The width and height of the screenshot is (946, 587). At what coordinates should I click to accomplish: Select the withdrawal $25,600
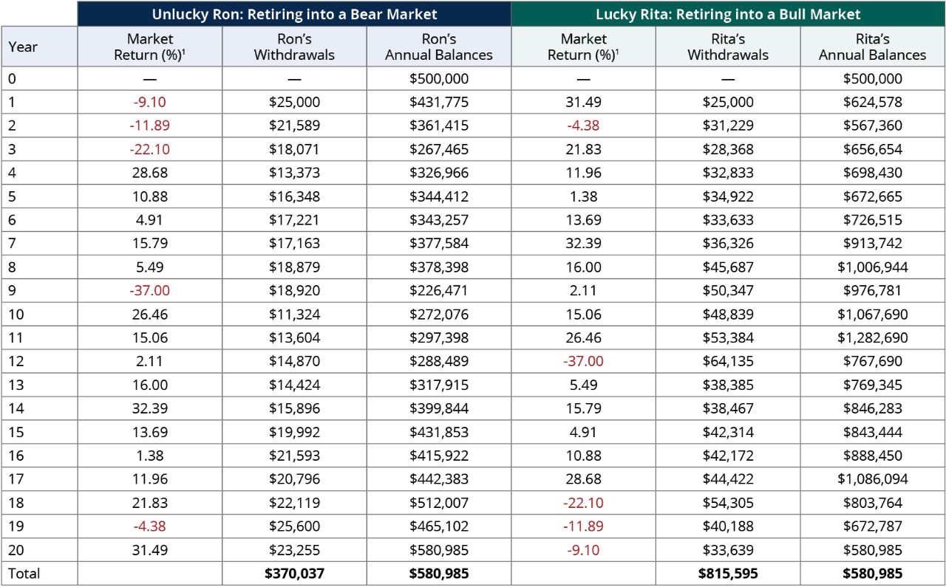tap(294, 526)
